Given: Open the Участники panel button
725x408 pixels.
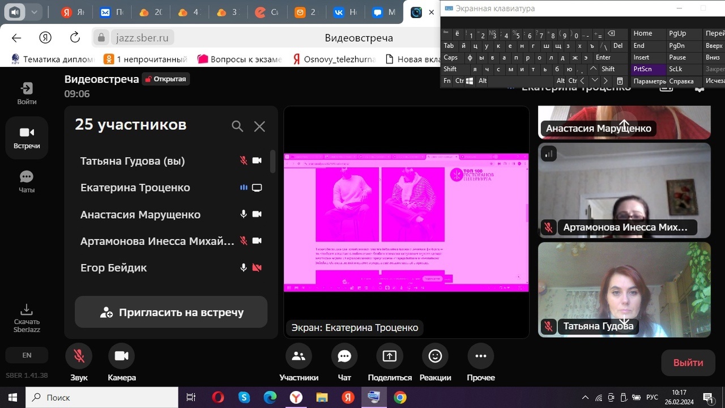Looking at the screenshot, I should pyautogui.click(x=298, y=356).
